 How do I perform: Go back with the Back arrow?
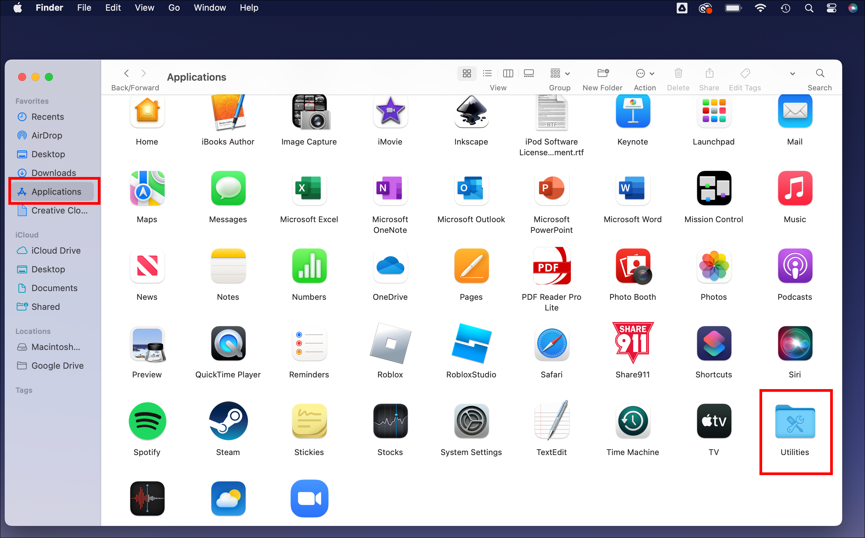(x=127, y=73)
